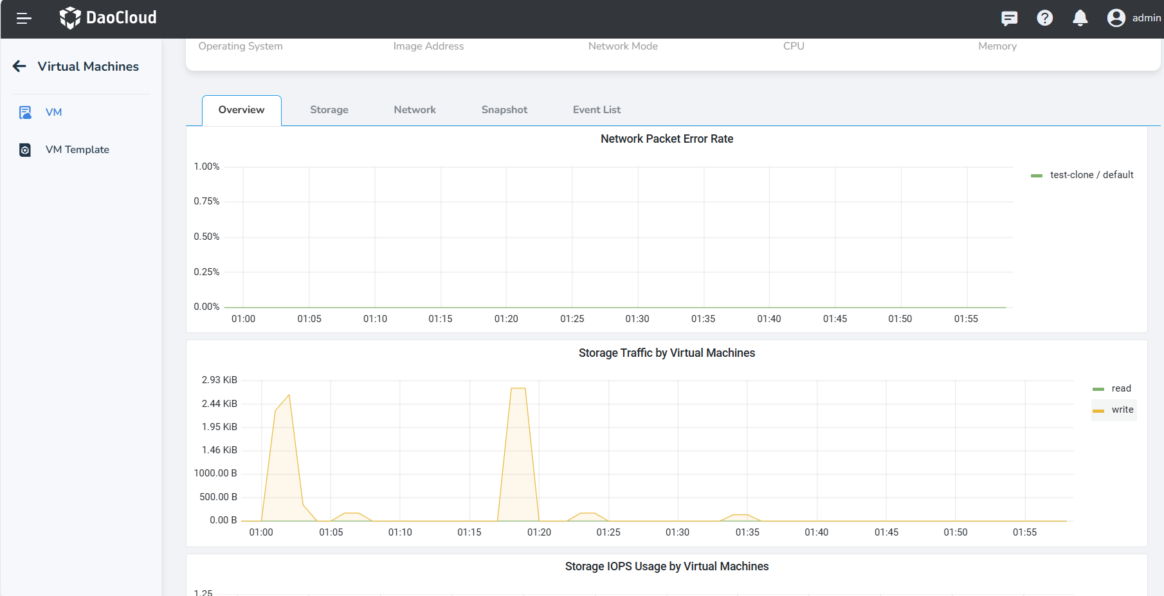The height and width of the screenshot is (596, 1164).
Task: Click the help question mark icon
Action: click(x=1044, y=18)
